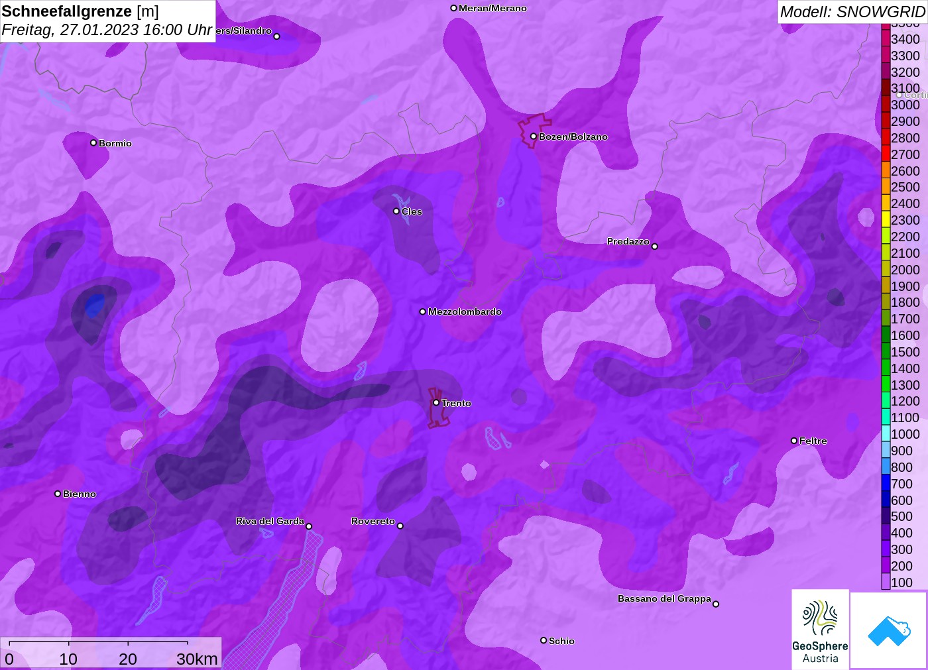Click the blue cloud-house logo
The image size is (928, 670).
coord(888,630)
